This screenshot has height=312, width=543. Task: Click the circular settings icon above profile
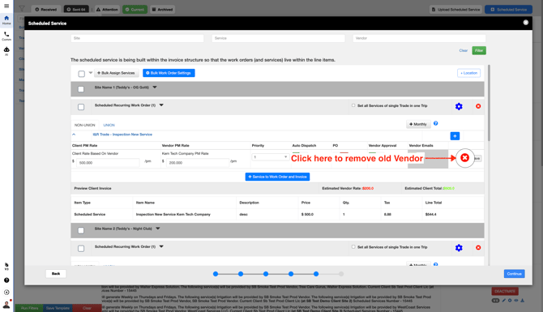[6, 293]
